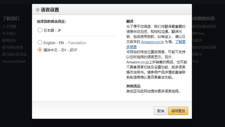Select the 简体中文 - ZH radio option
Viewport: 225px width, 127px height.
[40, 50]
